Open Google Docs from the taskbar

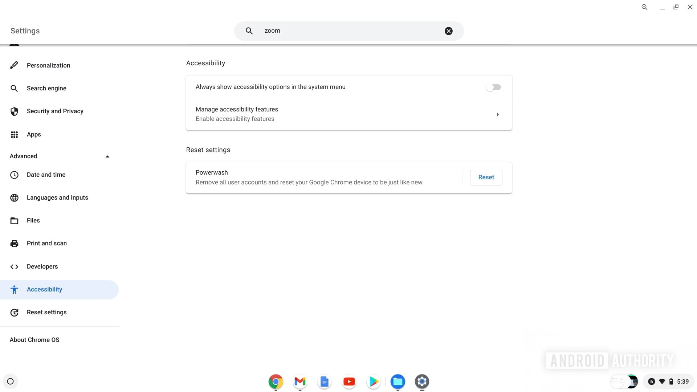[325, 381]
